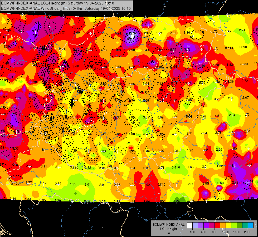This screenshot has height=237, width=258.
Task: Click the wind shear value "0.238"
Action: click(146, 33)
